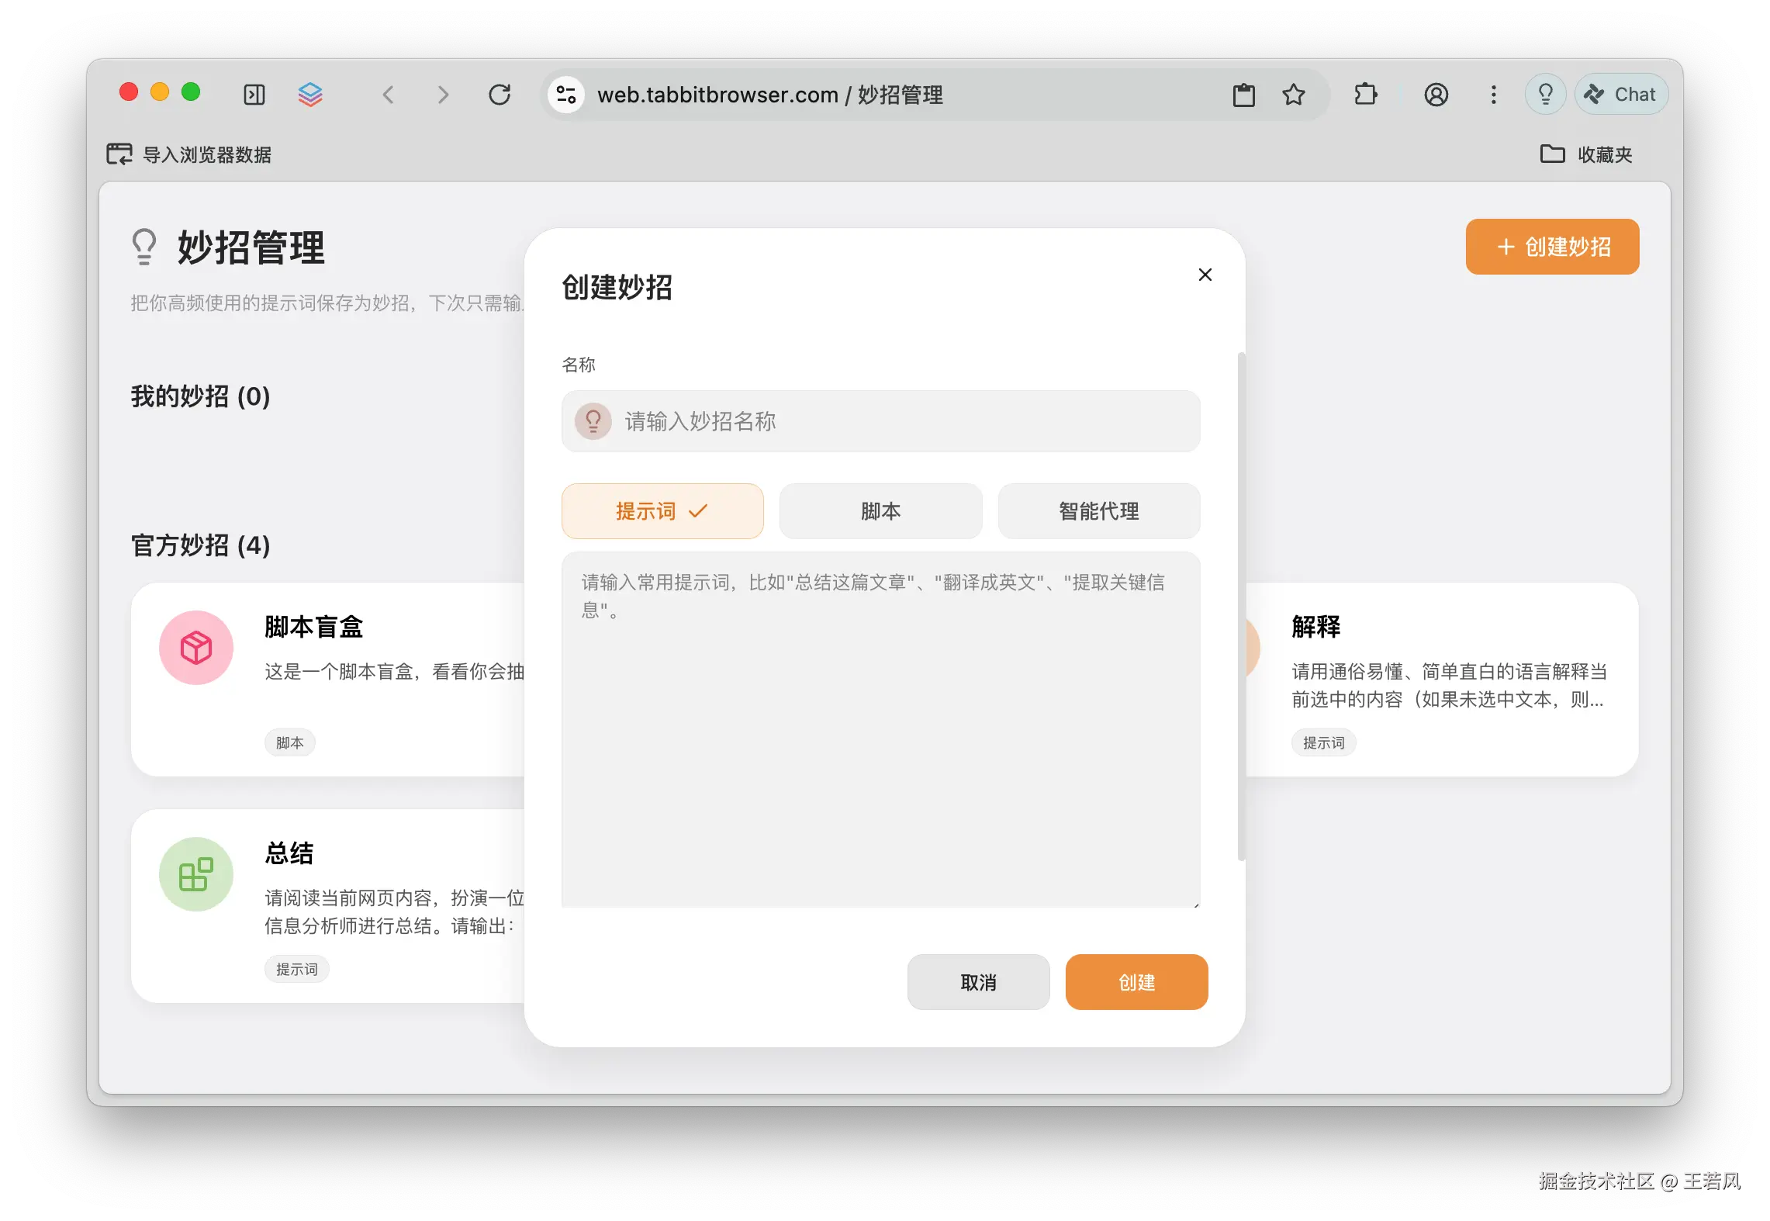Open the Chat panel button
The image size is (1770, 1221).
tap(1621, 95)
